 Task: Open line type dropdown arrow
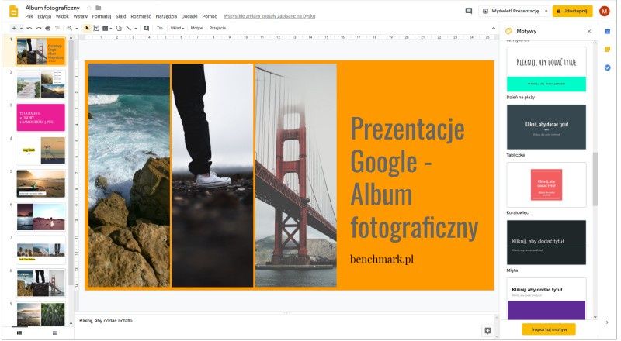tap(135, 28)
